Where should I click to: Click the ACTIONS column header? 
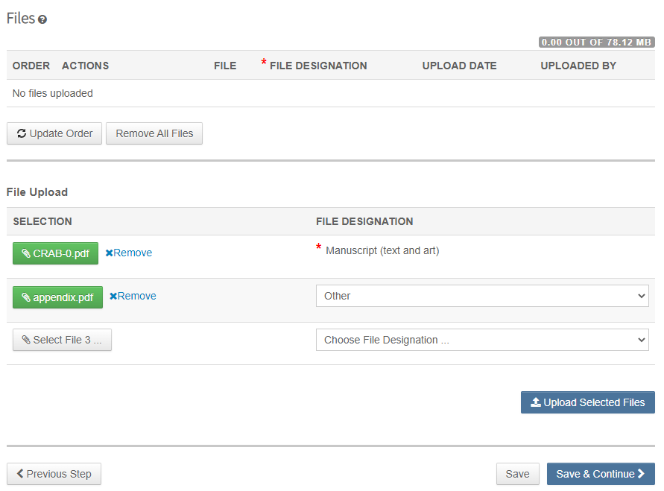[x=85, y=66]
